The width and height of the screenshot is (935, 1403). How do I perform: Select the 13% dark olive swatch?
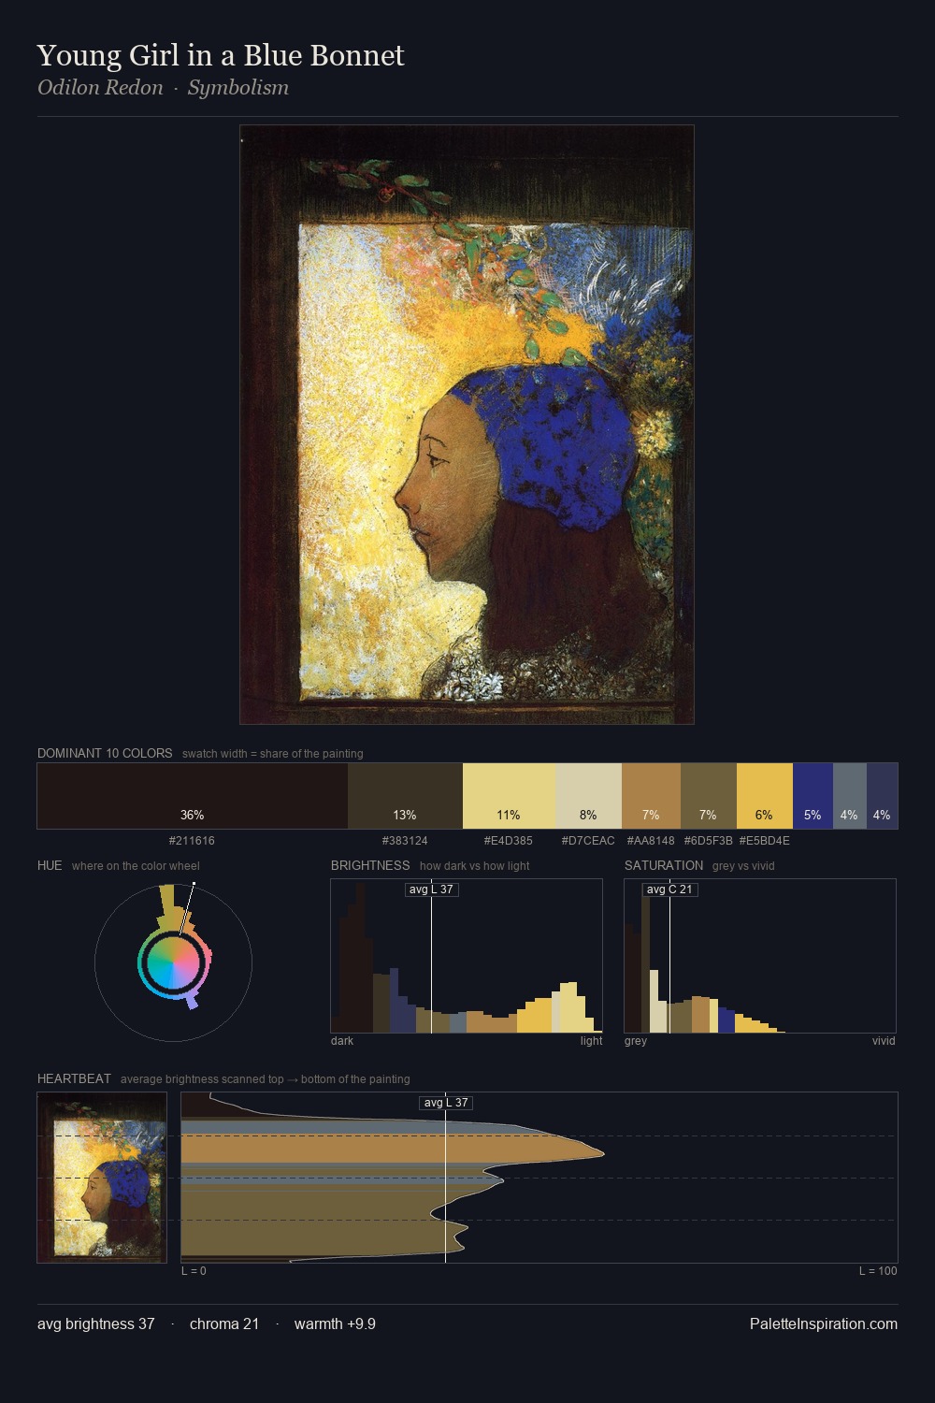[x=405, y=796]
